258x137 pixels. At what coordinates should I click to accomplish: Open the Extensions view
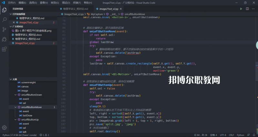tap(4, 49)
